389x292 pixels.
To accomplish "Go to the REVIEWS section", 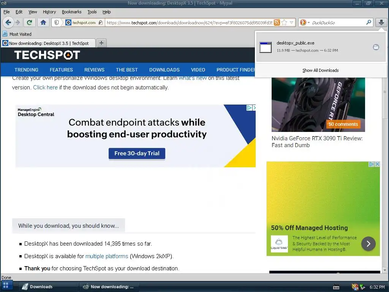I will click(94, 70).
